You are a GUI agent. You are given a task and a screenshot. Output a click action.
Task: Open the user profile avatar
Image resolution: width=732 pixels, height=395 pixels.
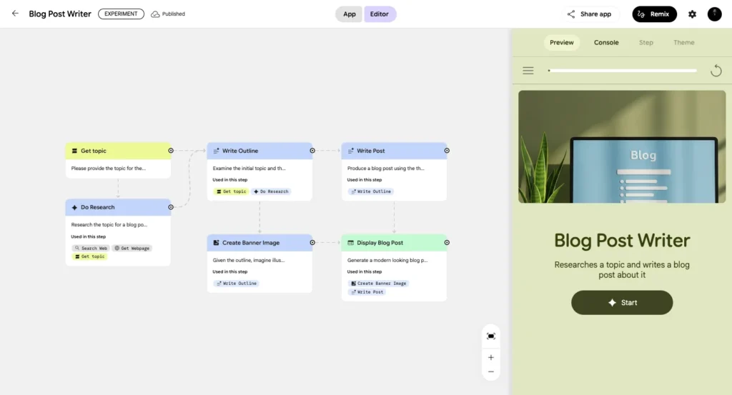tap(714, 14)
